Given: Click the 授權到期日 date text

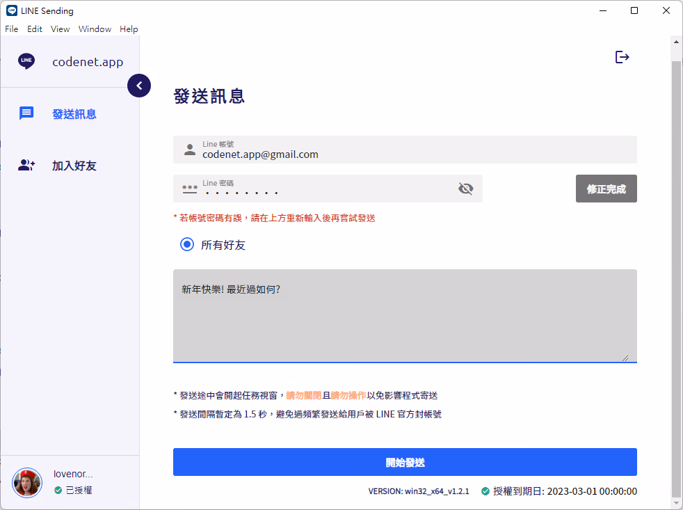Looking at the screenshot, I should tap(565, 491).
